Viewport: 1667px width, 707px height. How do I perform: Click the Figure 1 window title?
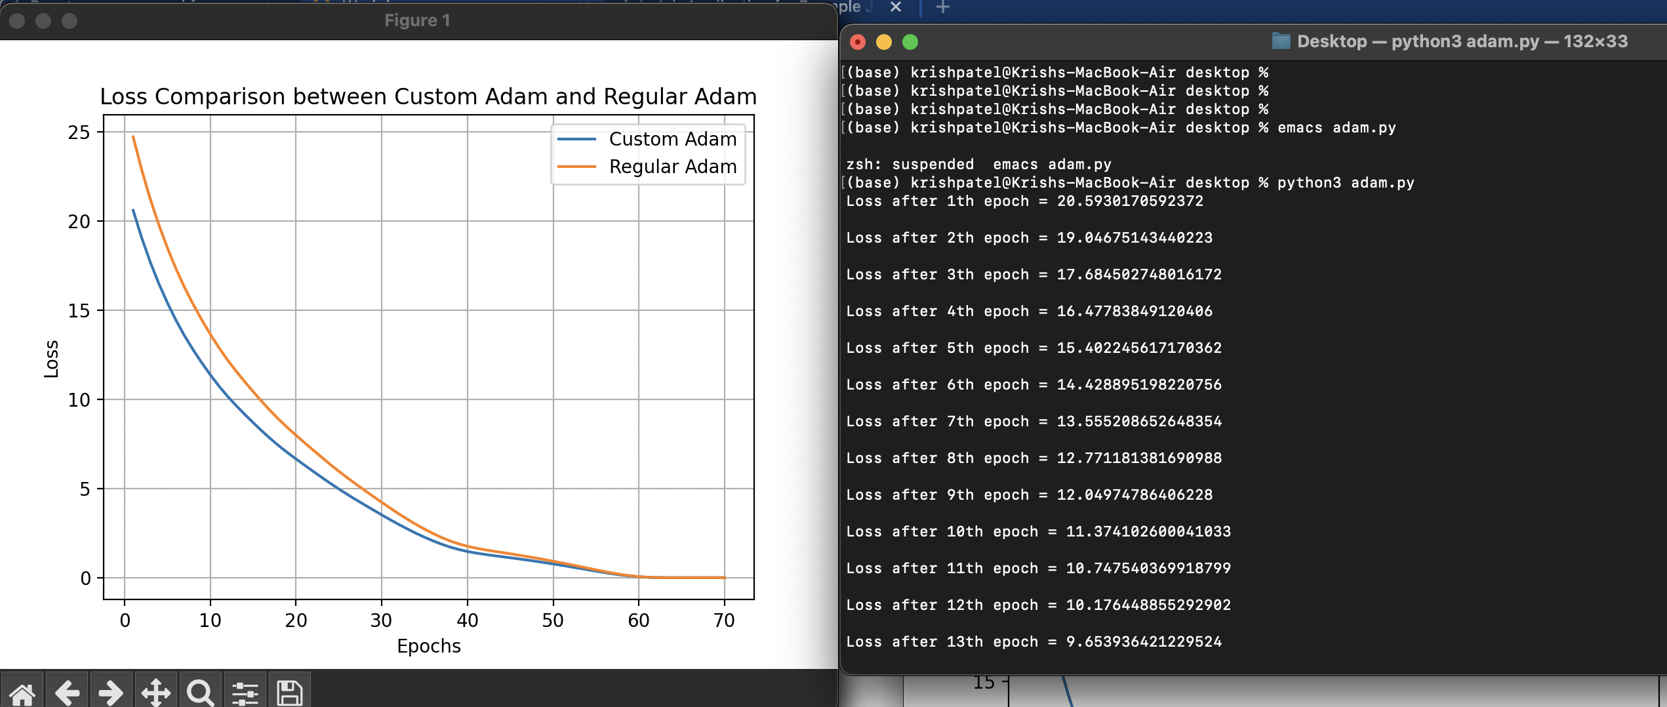(417, 20)
